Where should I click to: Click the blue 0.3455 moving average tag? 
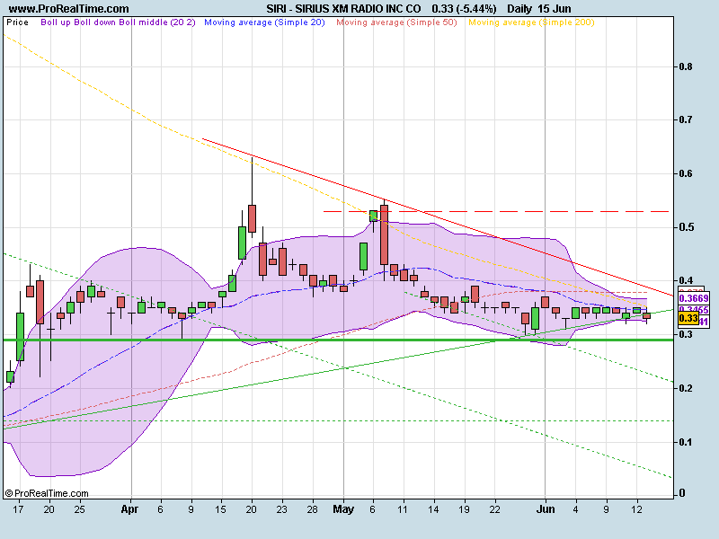pyautogui.click(x=694, y=309)
